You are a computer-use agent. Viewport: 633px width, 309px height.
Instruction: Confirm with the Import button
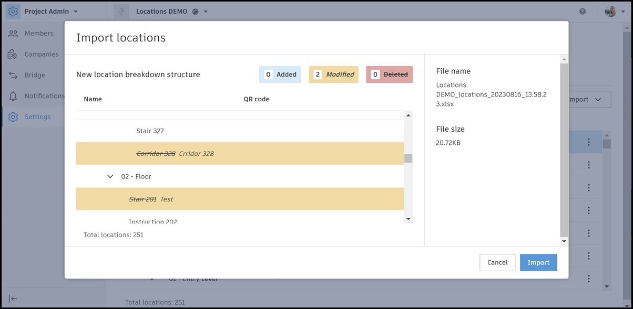(x=538, y=262)
